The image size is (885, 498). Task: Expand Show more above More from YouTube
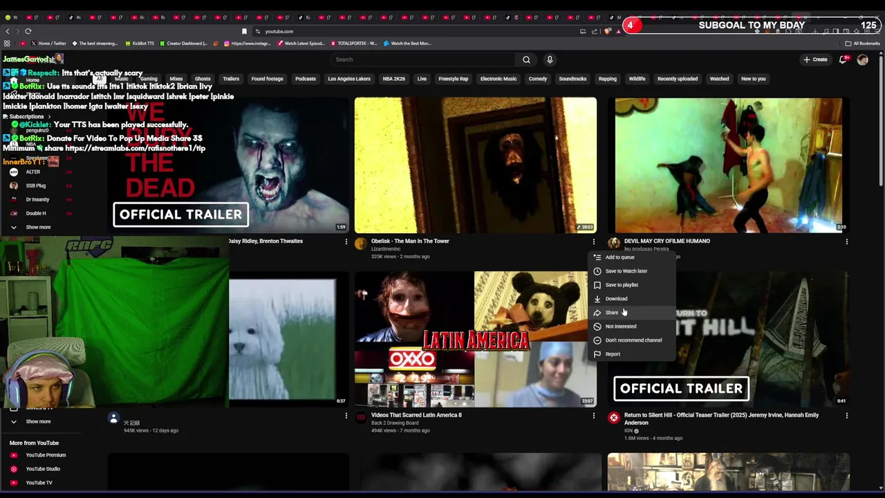point(38,421)
